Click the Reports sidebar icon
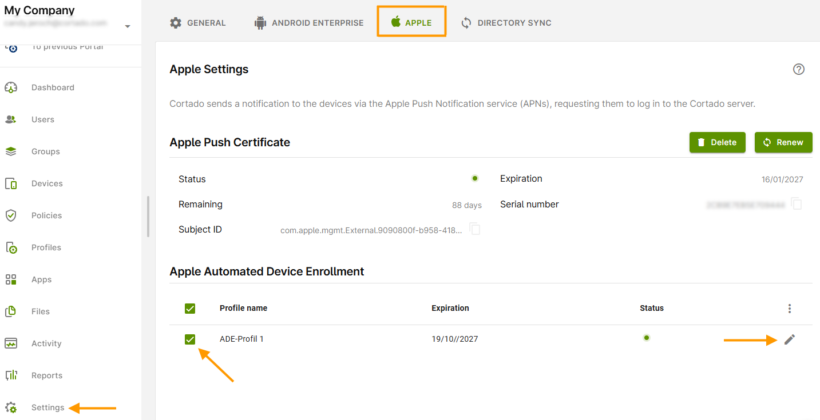This screenshot has height=420, width=820. 11,375
